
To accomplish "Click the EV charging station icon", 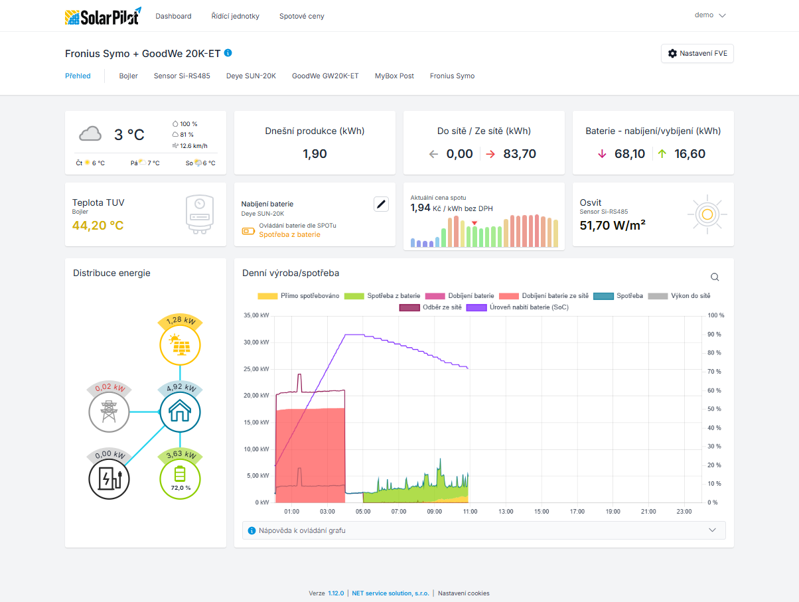I will pyautogui.click(x=109, y=479).
